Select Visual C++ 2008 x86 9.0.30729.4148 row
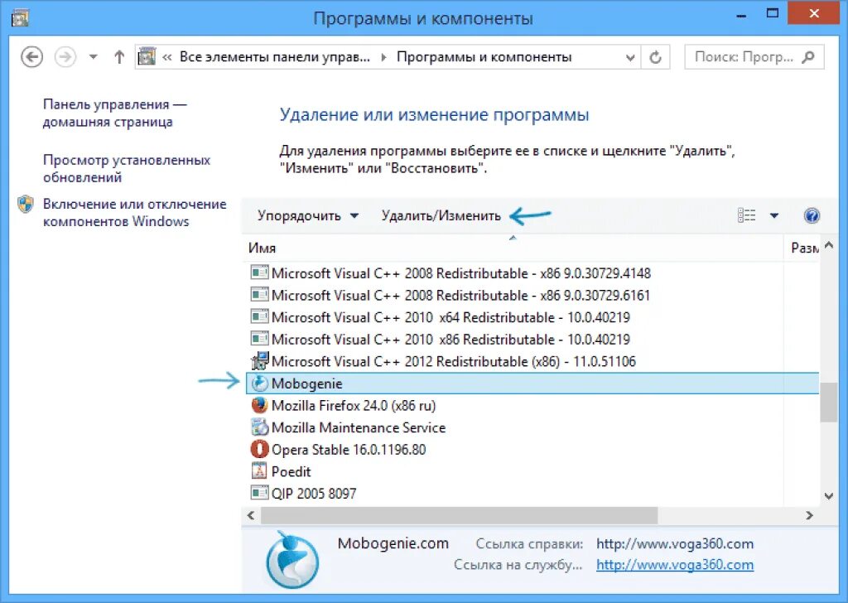 click(x=532, y=273)
